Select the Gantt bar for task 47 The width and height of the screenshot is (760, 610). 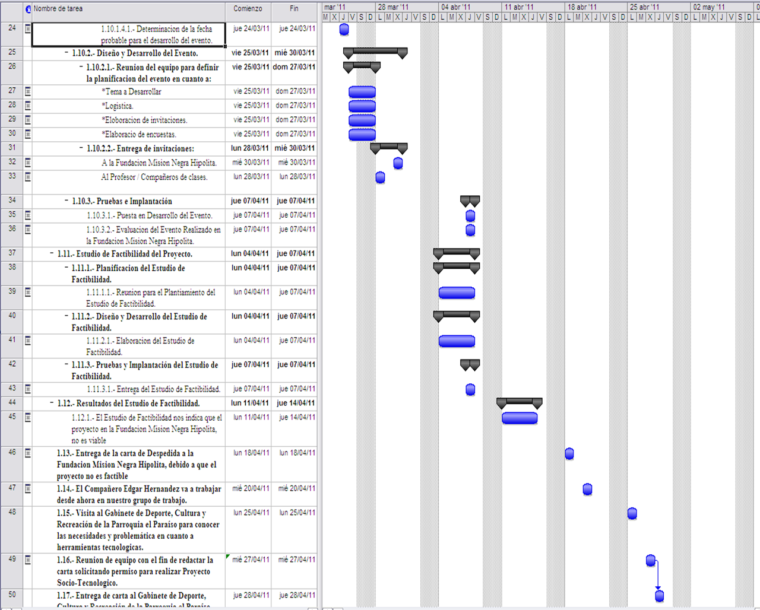click(x=587, y=490)
